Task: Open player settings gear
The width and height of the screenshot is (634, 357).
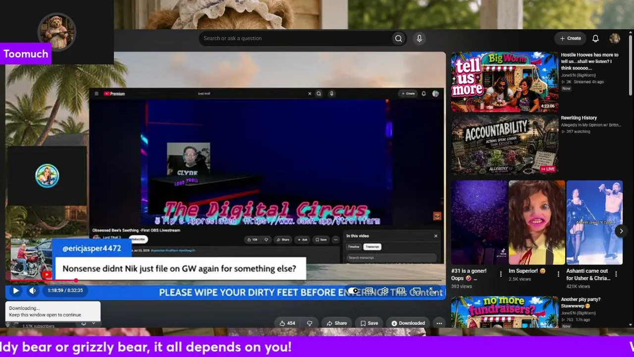Action: (x=385, y=291)
